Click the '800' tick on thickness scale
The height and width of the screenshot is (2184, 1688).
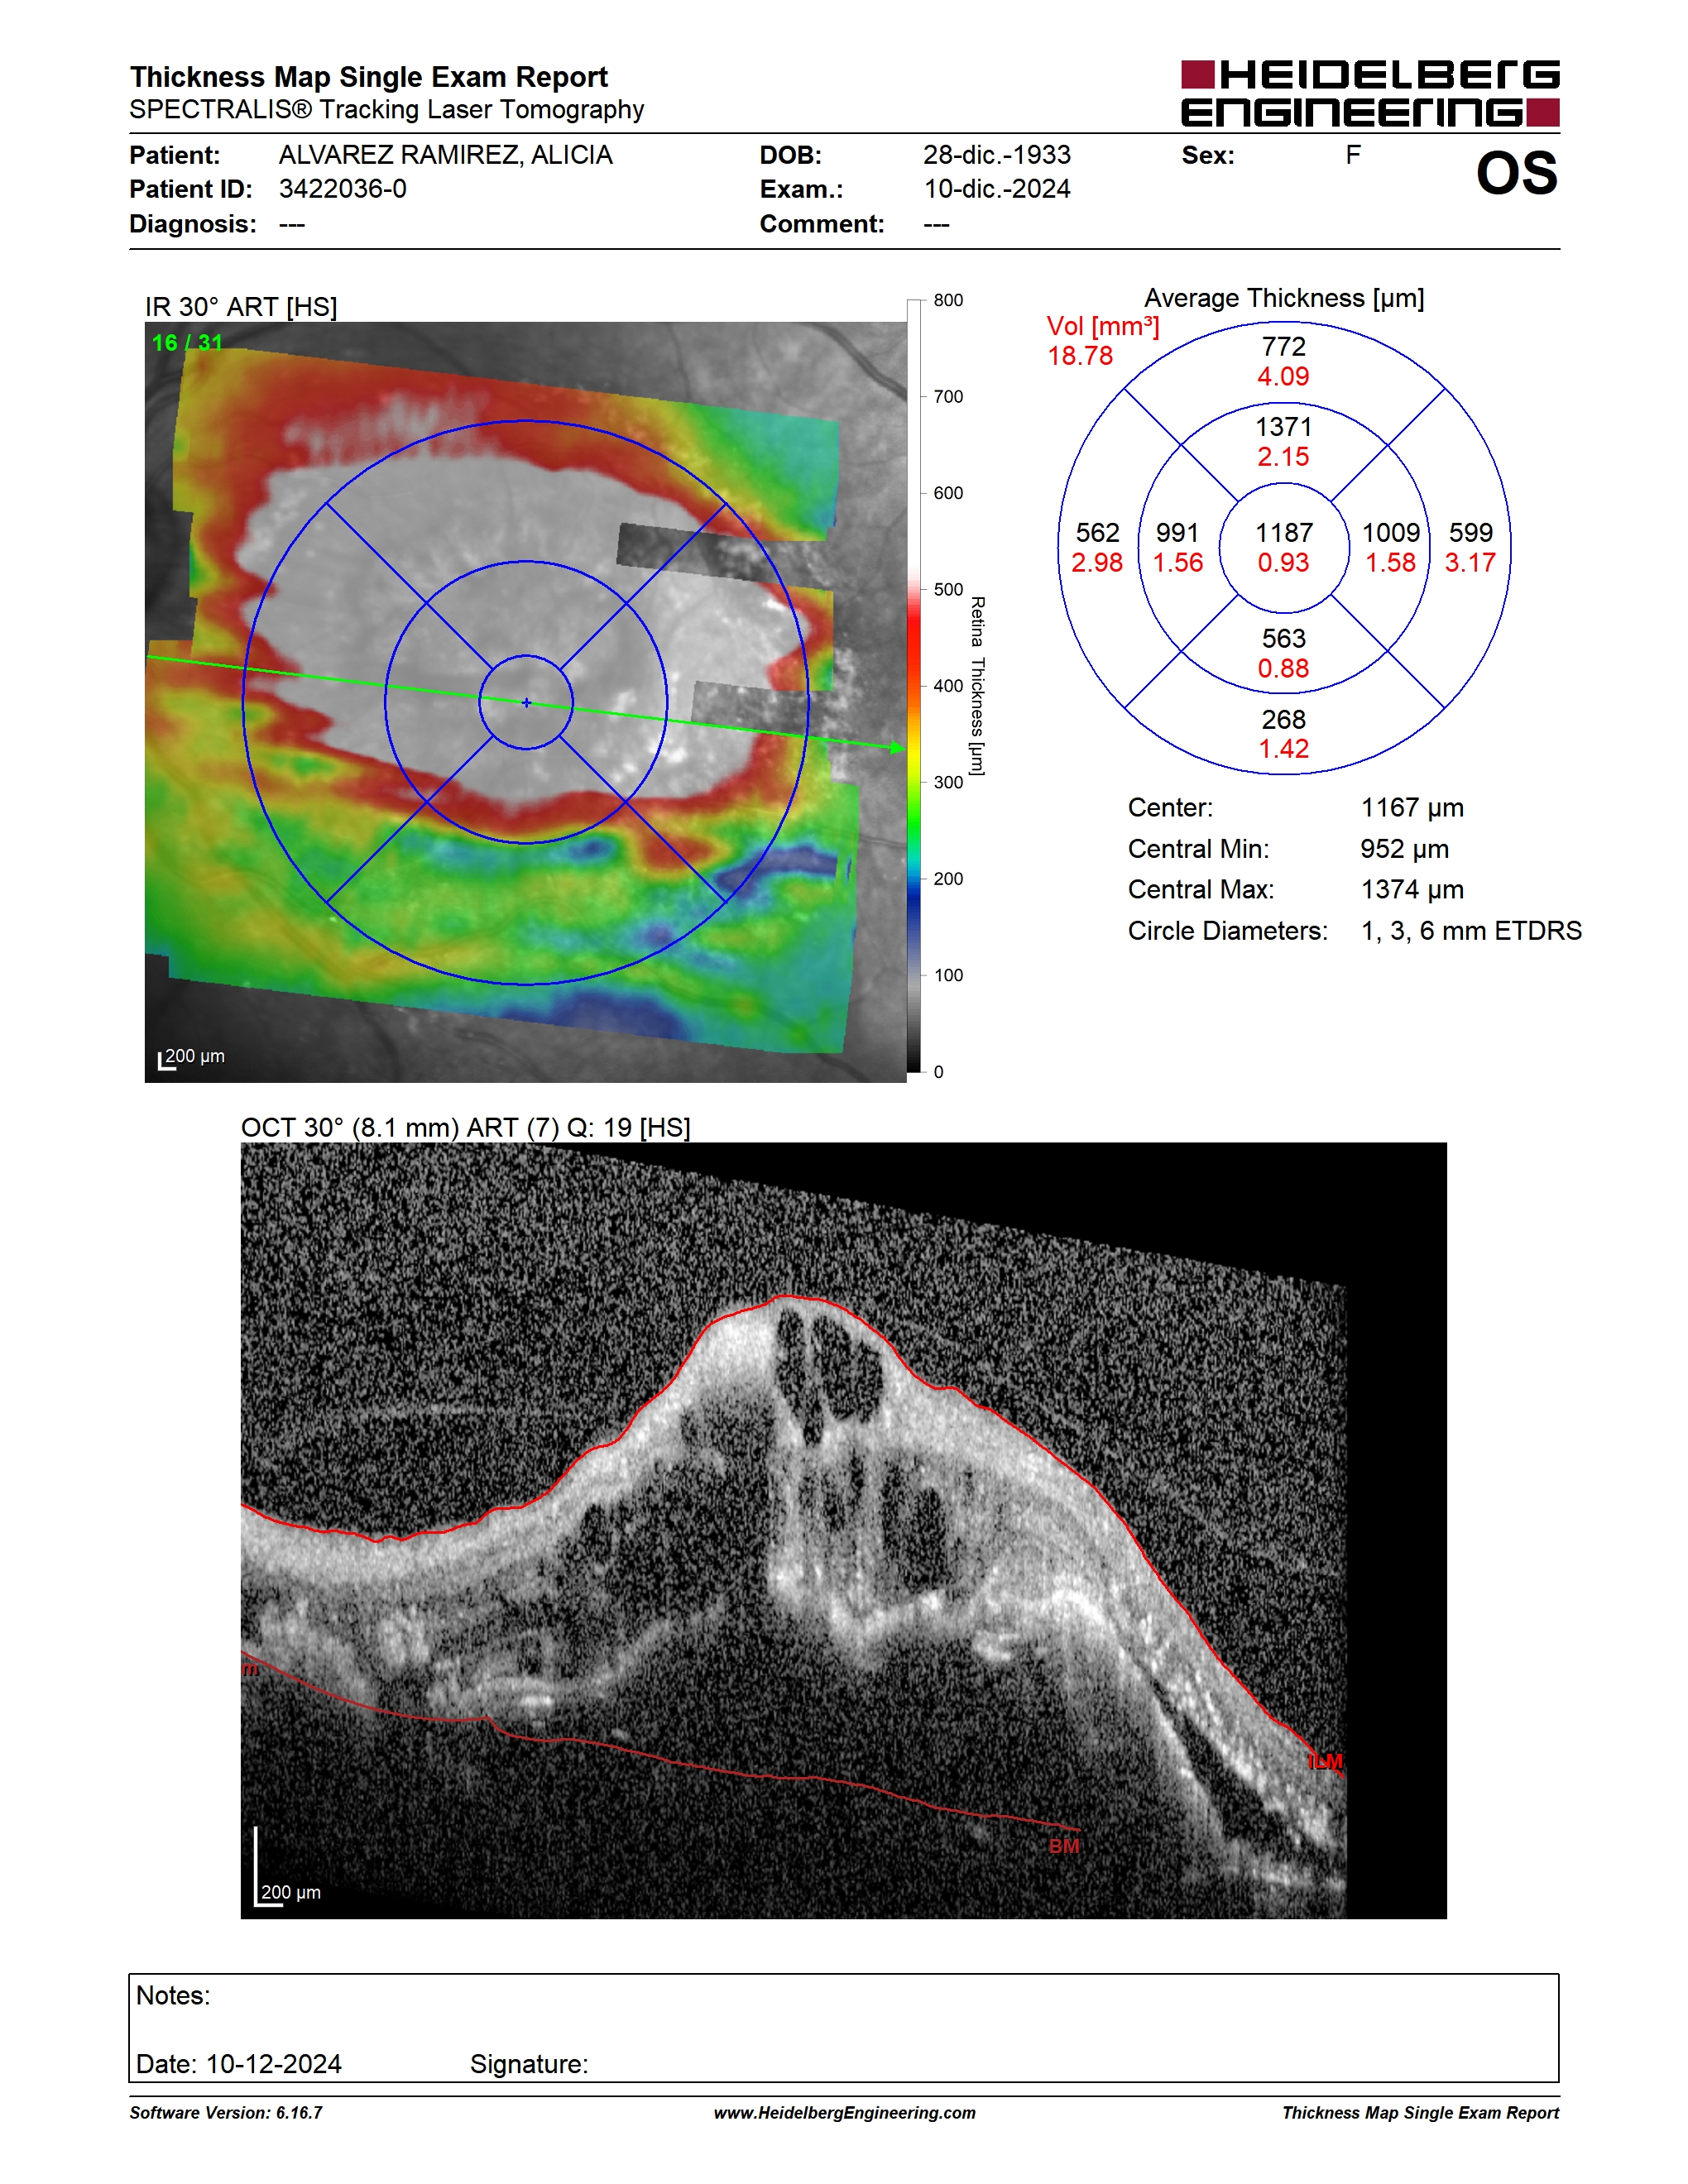[x=948, y=300]
